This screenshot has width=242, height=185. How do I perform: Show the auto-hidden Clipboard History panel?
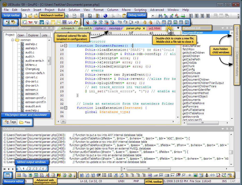pos(237,64)
